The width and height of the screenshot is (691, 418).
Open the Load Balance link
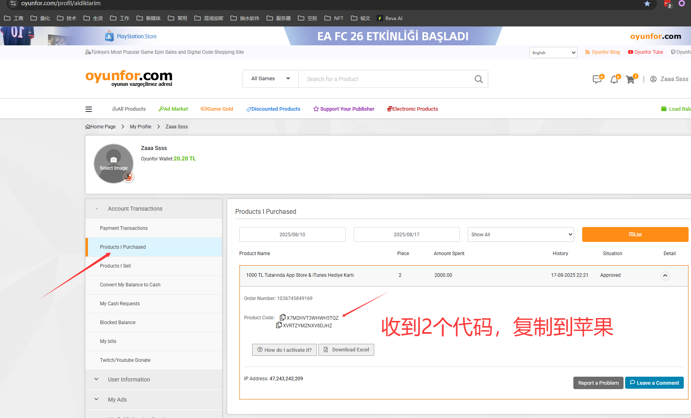(x=676, y=109)
